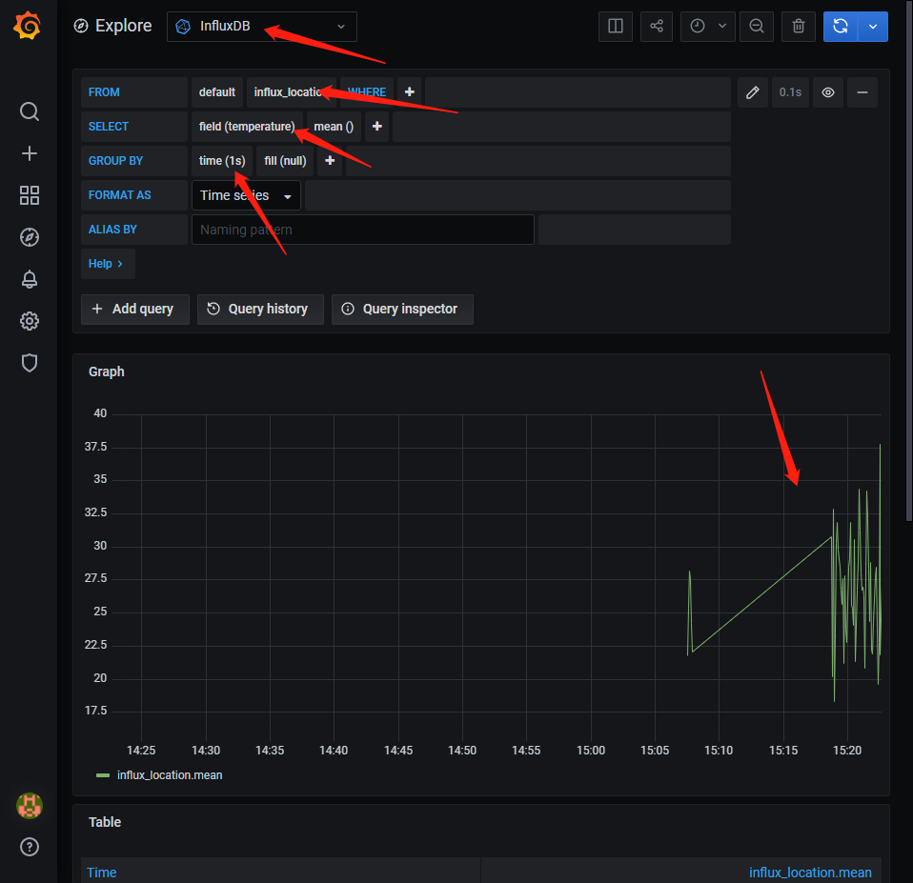The width and height of the screenshot is (913, 883).
Task: Open the Query inspector
Action: click(402, 309)
